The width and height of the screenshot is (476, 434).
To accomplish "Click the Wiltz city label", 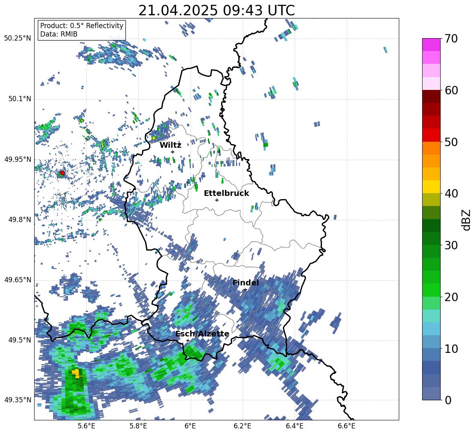I will click(x=170, y=145).
